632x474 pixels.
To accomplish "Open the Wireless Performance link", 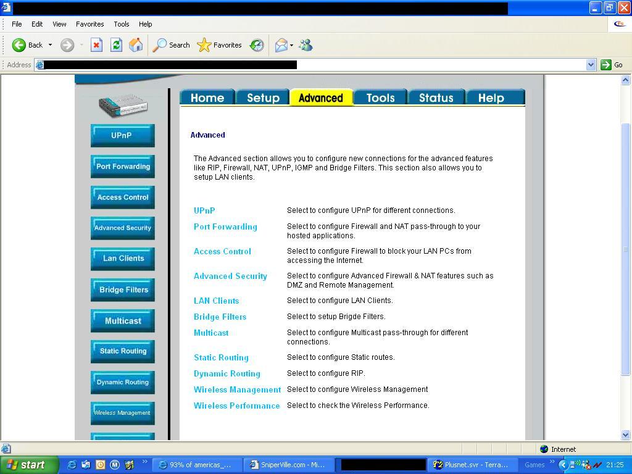I will tap(236, 405).
